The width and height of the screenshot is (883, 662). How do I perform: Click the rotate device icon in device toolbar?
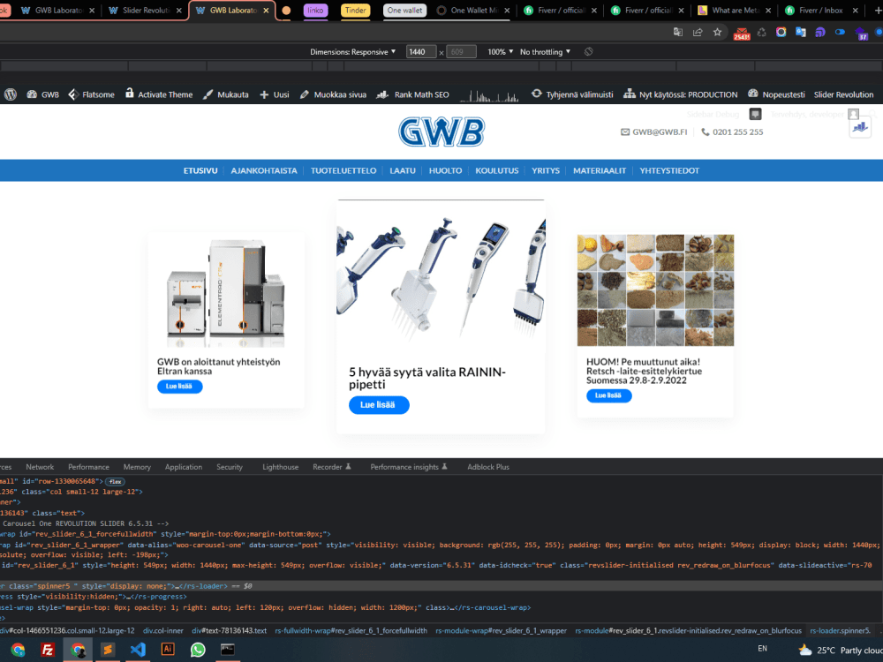point(588,52)
